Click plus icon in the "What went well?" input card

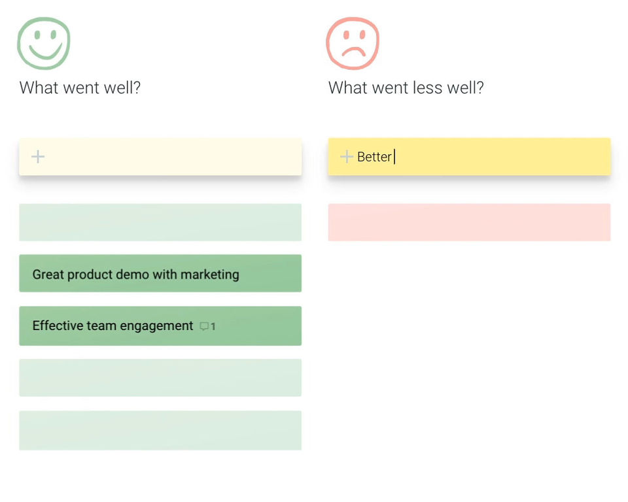(38, 156)
